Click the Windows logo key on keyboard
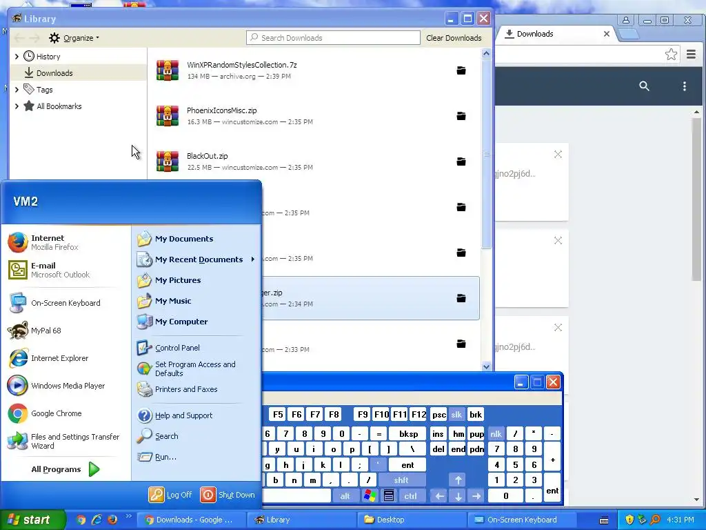The width and height of the screenshot is (706, 530). (x=370, y=496)
